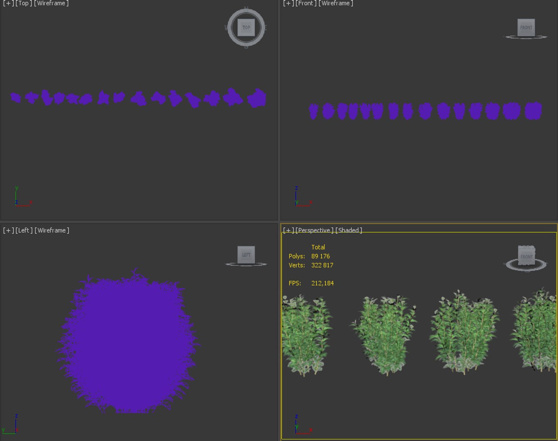Open Left viewport [Wireframe] shading menu
558x441 pixels.
pyautogui.click(x=52, y=230)
